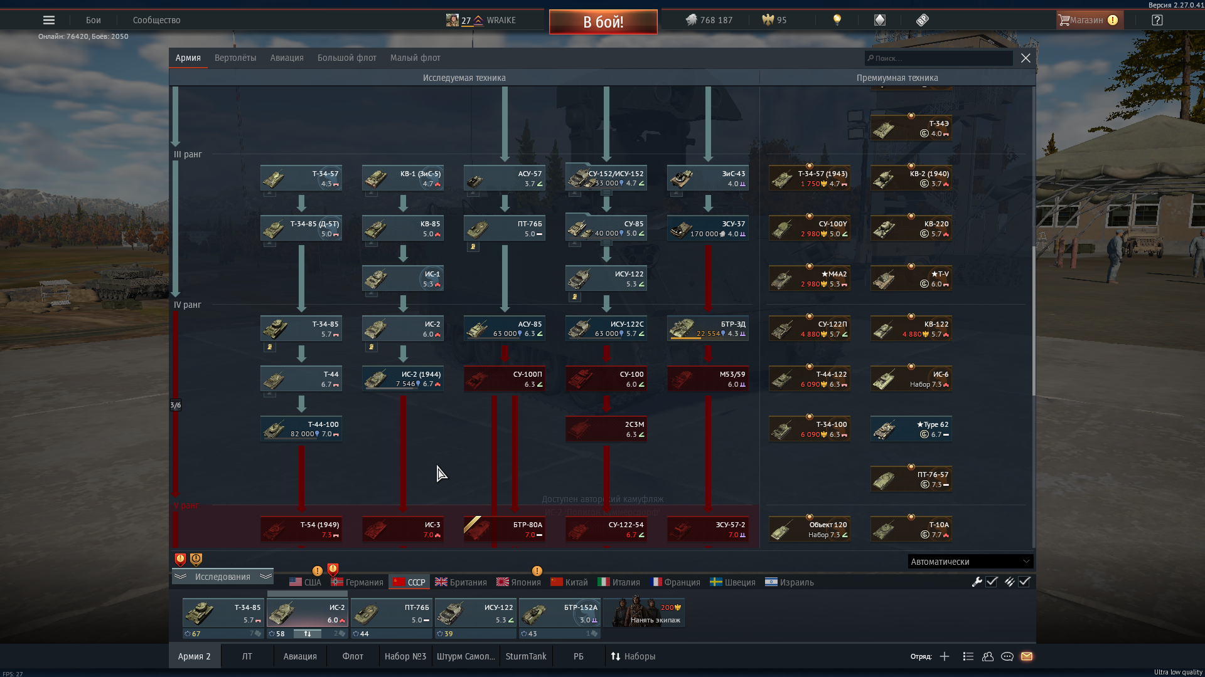1205x677 pixels.
Task: Open the Магазин shop cart button
Action: [x=1089, y=20]
